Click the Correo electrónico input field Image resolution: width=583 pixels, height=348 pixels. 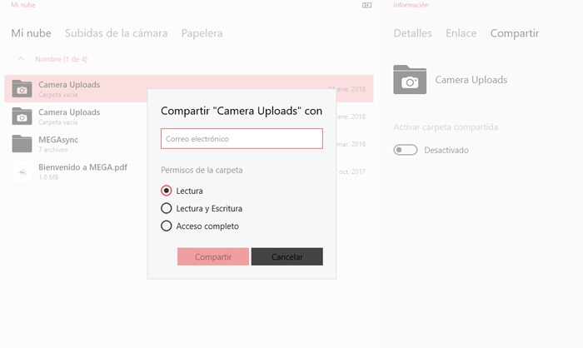(x=242, y=139)
